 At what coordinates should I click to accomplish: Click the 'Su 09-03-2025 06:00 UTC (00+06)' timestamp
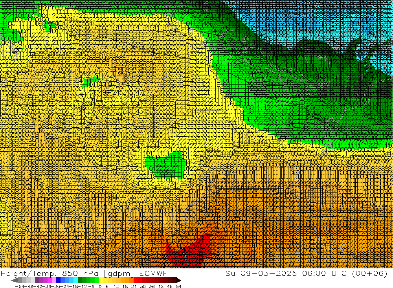pyautogui.click(x=306, y=273)
